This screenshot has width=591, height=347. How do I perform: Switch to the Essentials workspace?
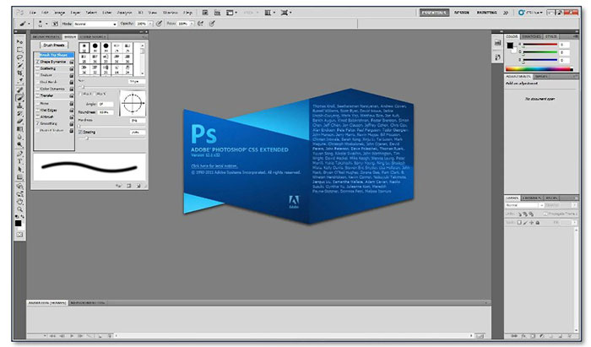coord(434,13)
